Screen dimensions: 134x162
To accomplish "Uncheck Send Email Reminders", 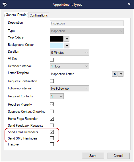I will coord(52,132).
